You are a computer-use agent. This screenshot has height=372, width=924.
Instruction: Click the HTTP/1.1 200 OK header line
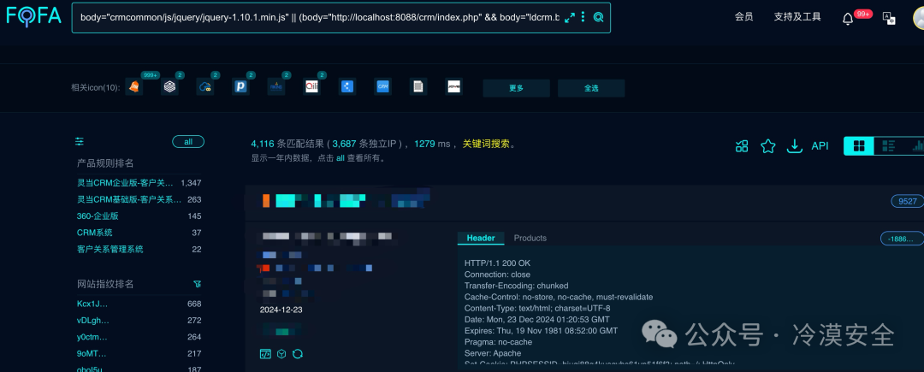click(497, 263)
